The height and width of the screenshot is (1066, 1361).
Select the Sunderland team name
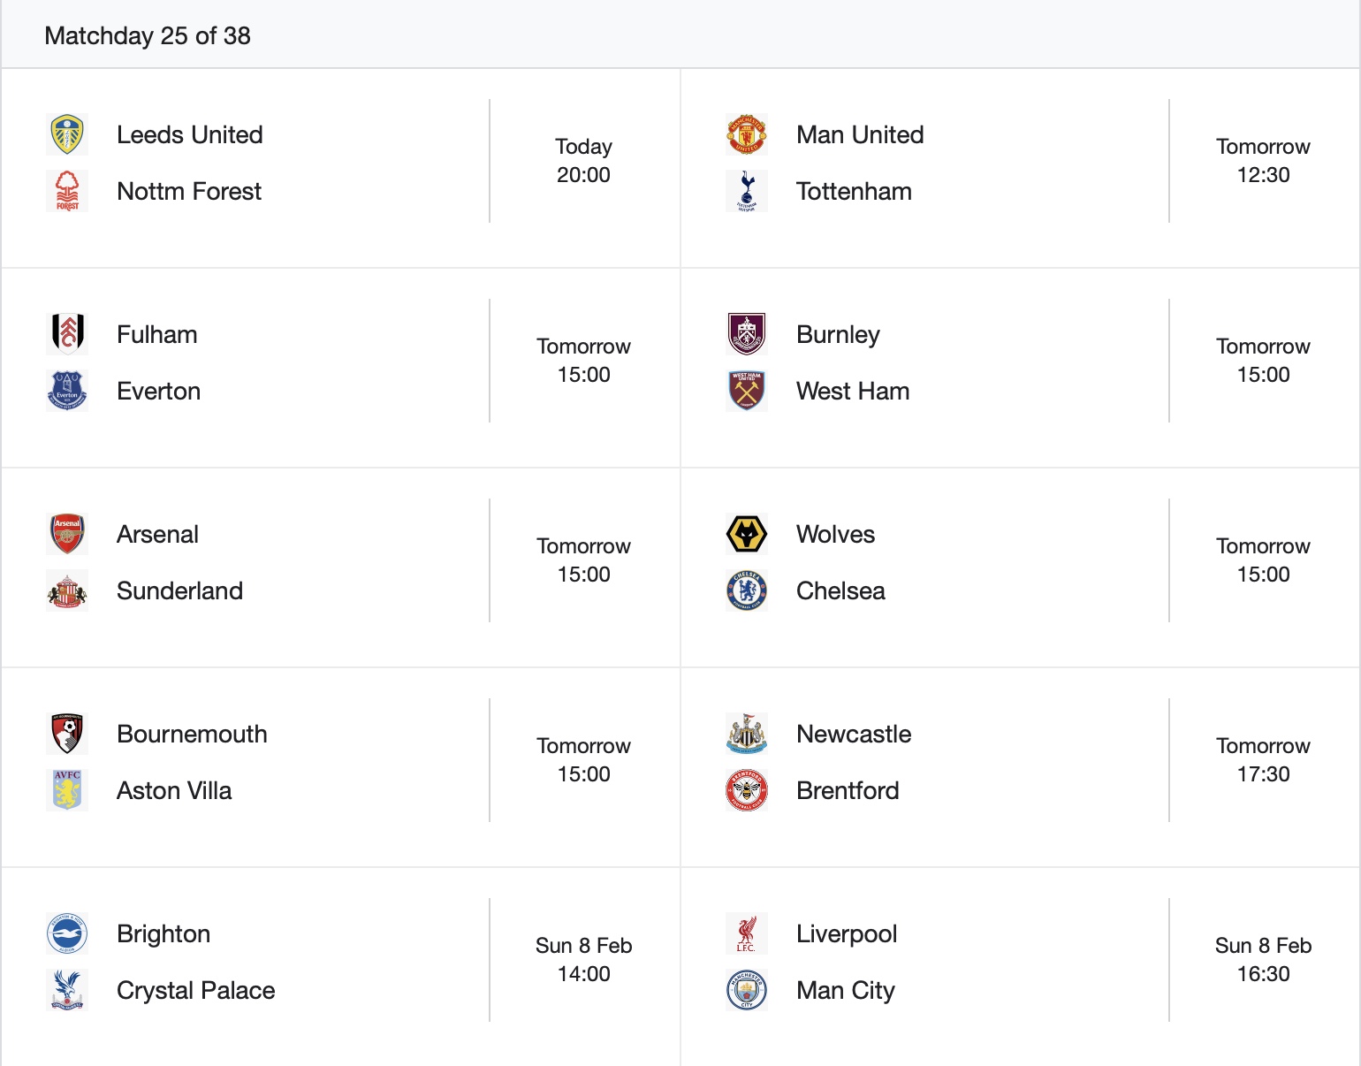(x=179, y=590)
